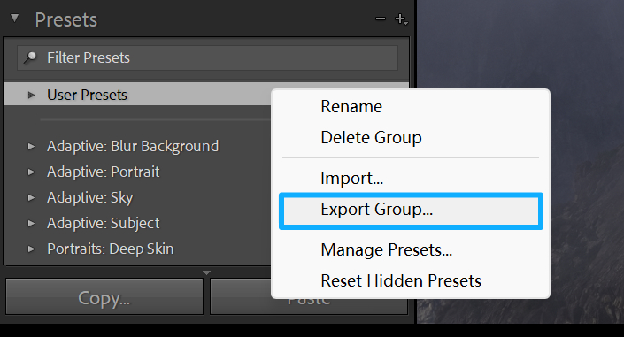
Task: Collapse the Presets panel triangle
Action: (x=15, y=19)
